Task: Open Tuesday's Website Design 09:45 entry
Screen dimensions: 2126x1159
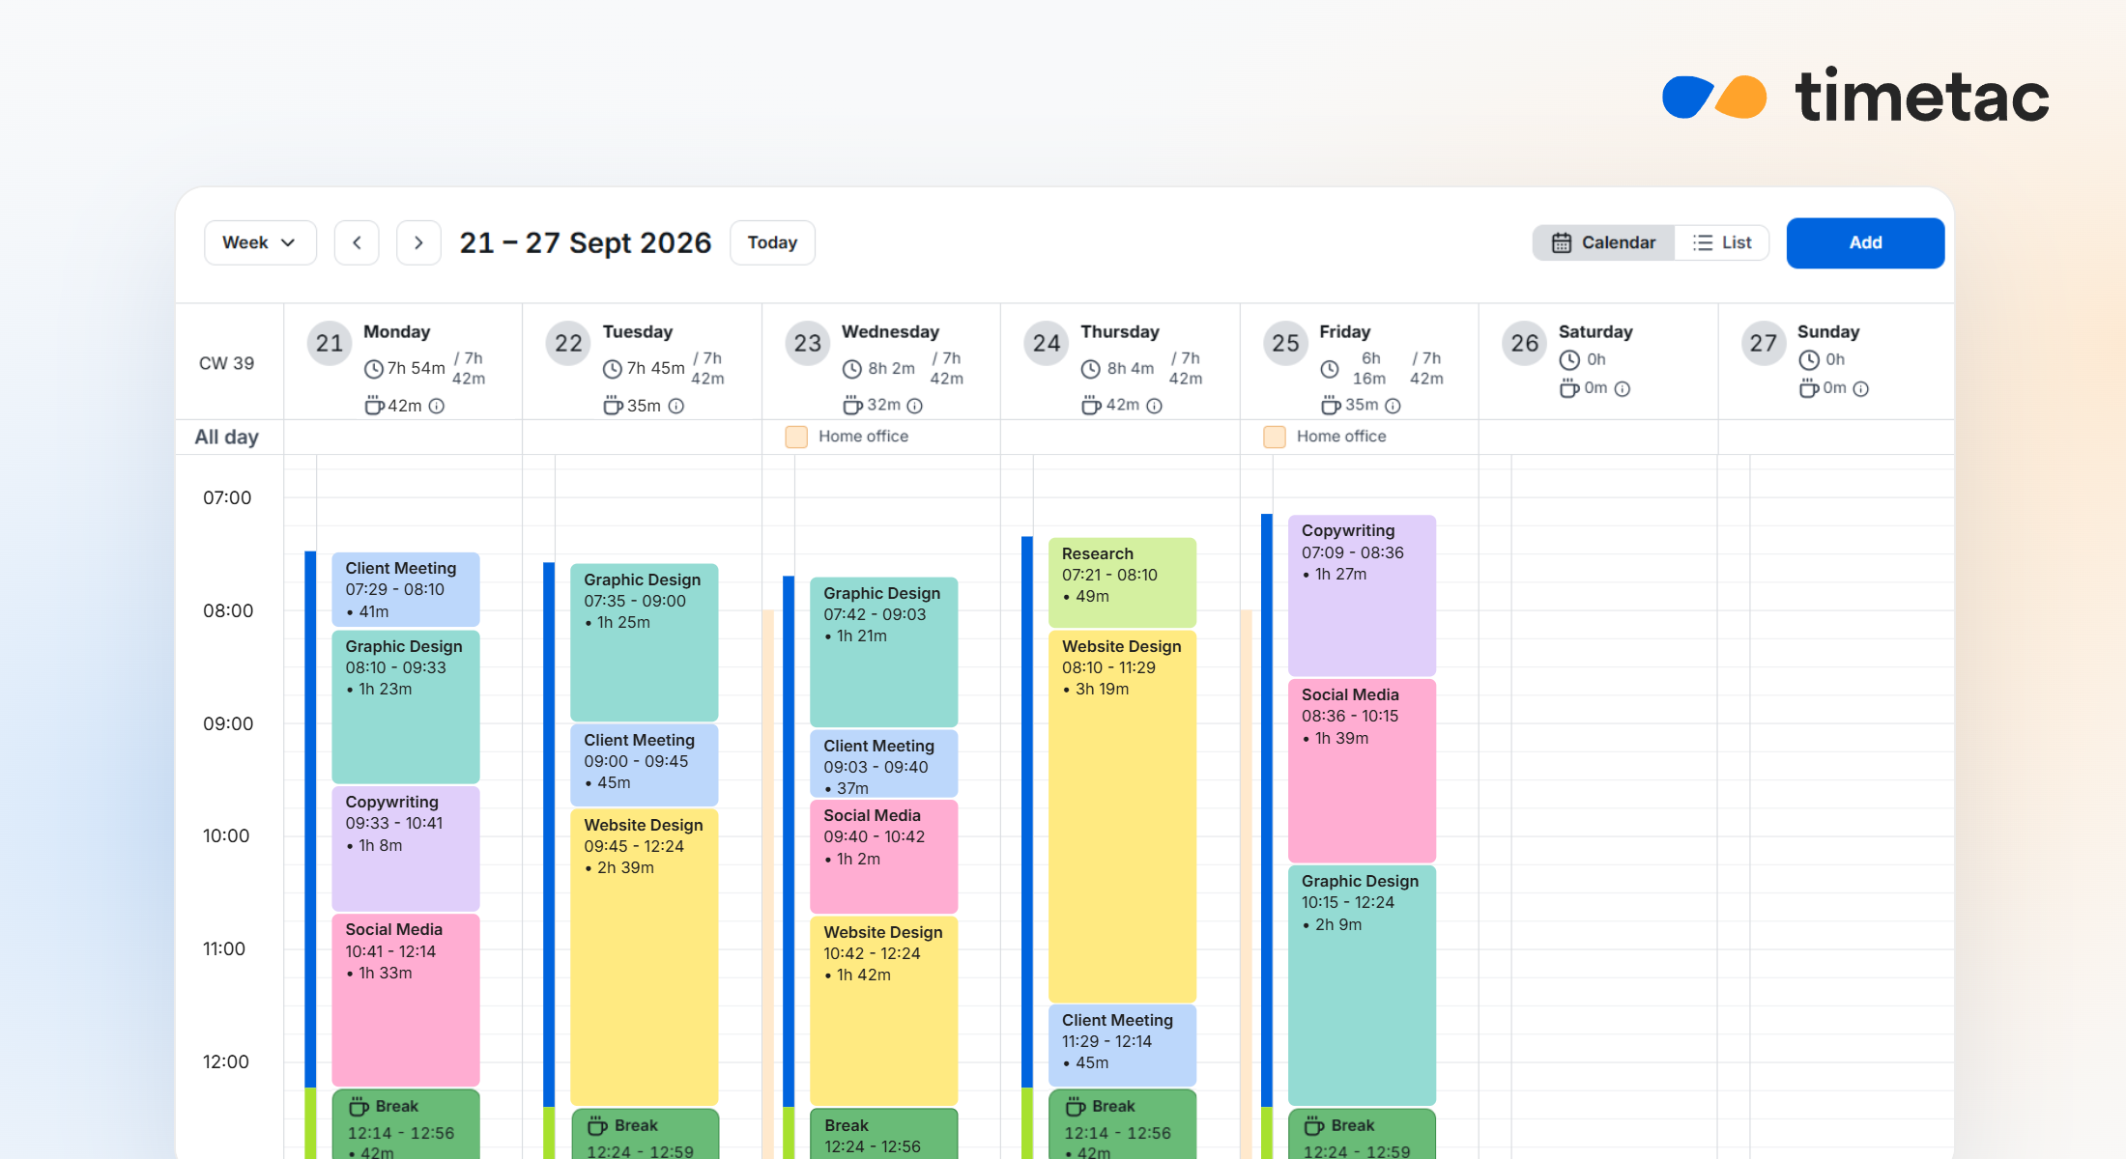Action: [644, 957]
